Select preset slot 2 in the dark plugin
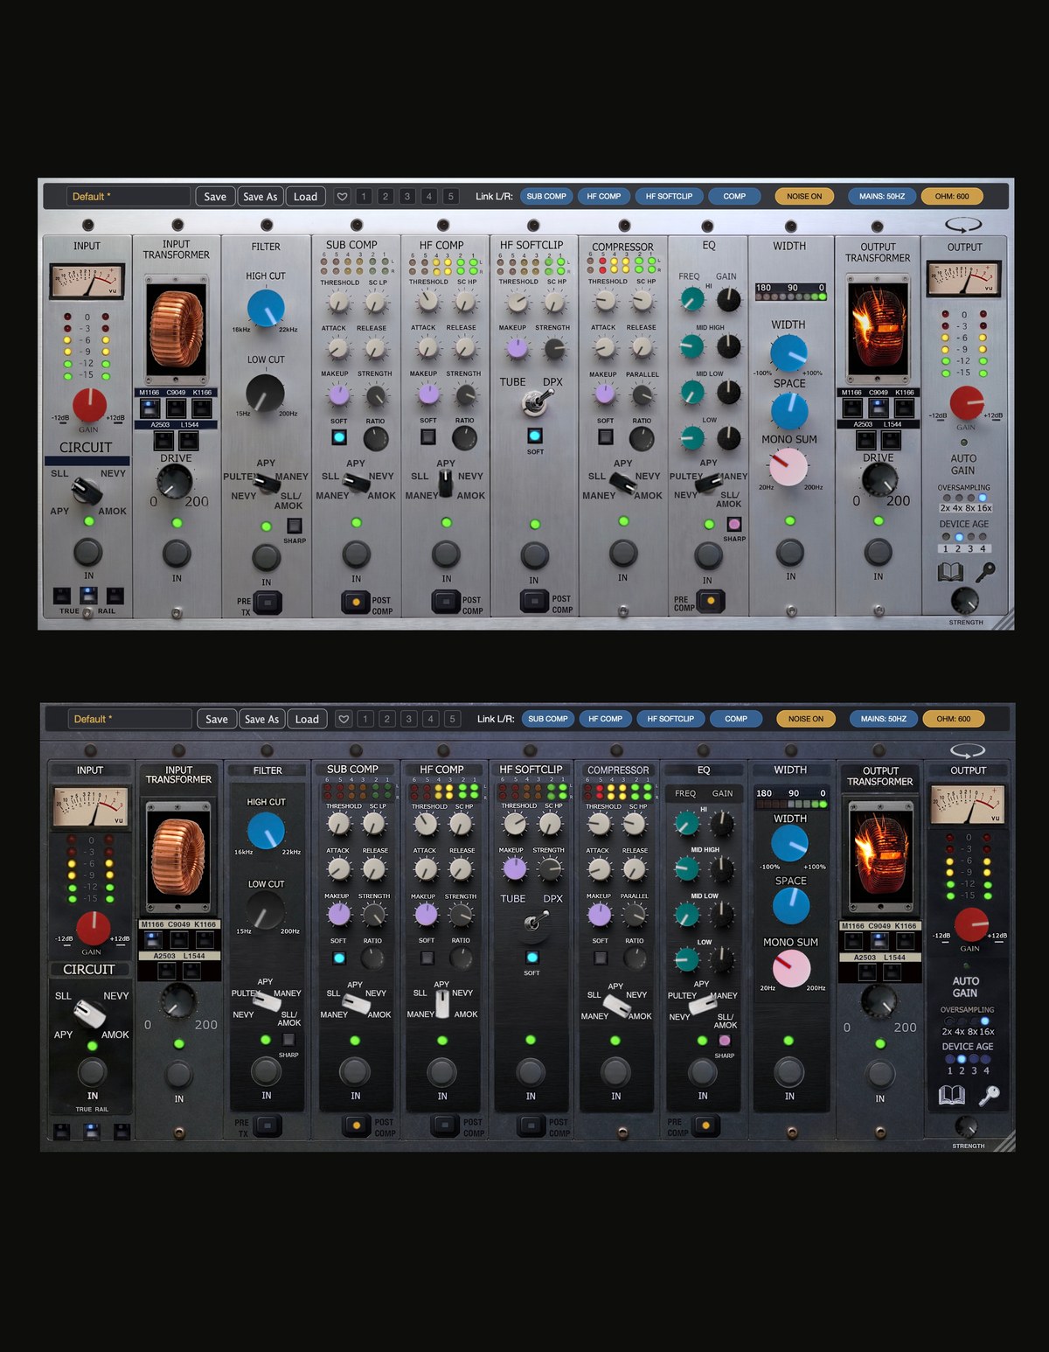 387,719
